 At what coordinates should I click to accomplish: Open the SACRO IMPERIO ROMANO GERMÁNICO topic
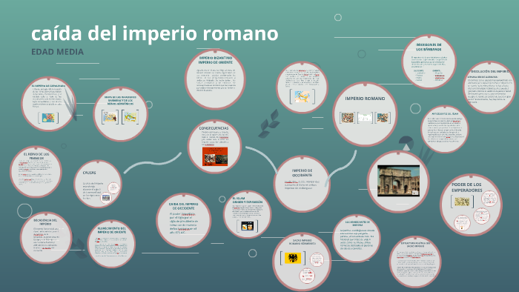pyautogui.click(x=302, y=262)
